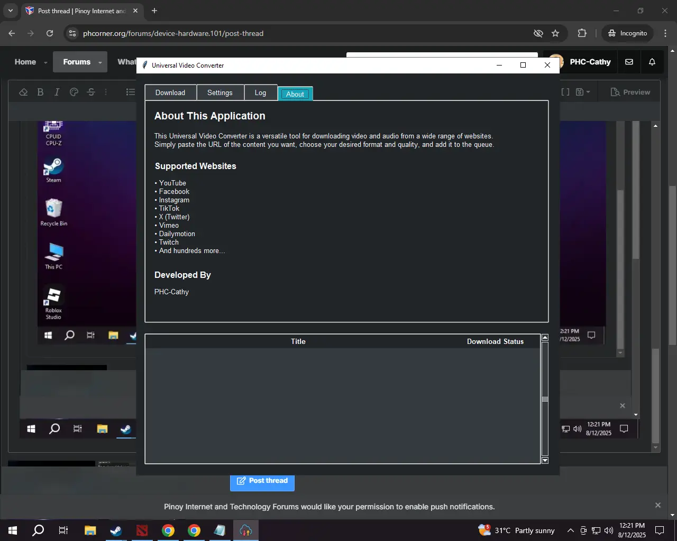
Task: Click the eraser remove-formatting icon in the forum editor
Action: click(23, 92)
